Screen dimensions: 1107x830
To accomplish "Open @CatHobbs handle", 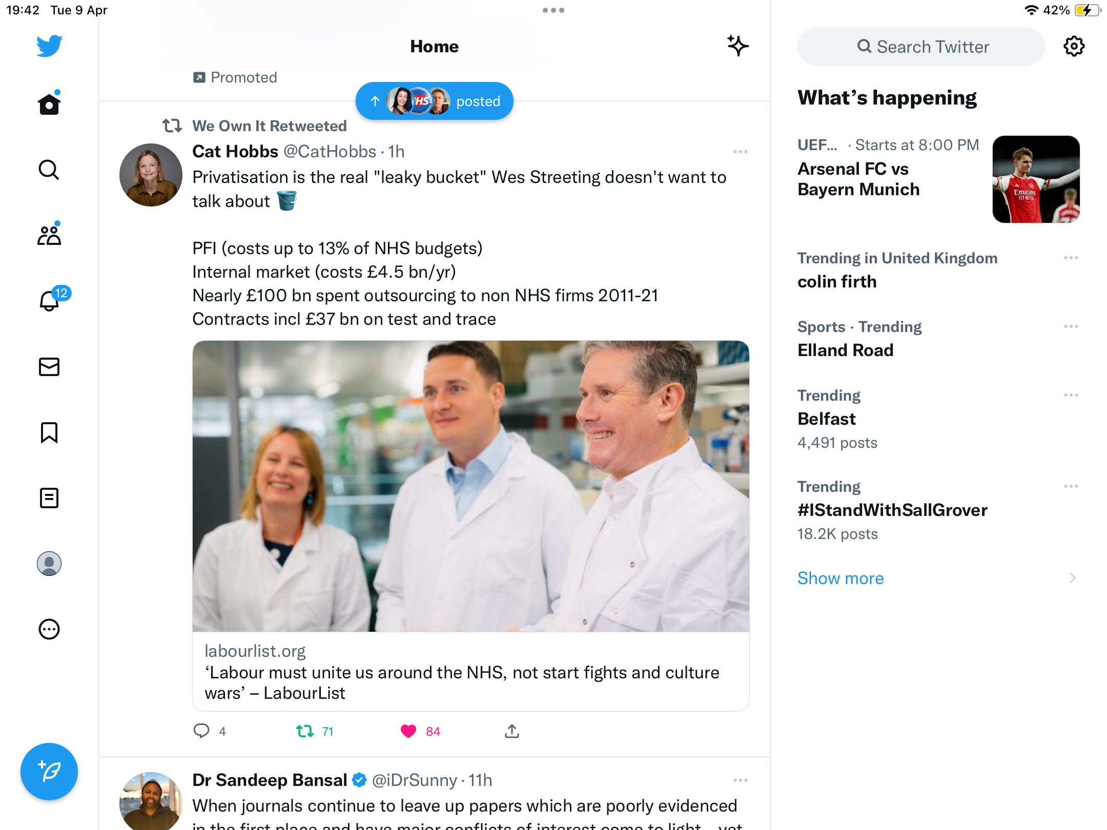I will point(330,152).
